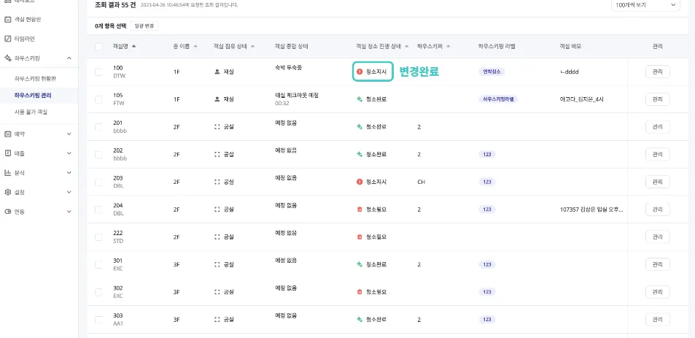Viewport: 695px width, 338px height.
Task: Go to 사용 불가 객실 submenu item
Action: [31, 112]
